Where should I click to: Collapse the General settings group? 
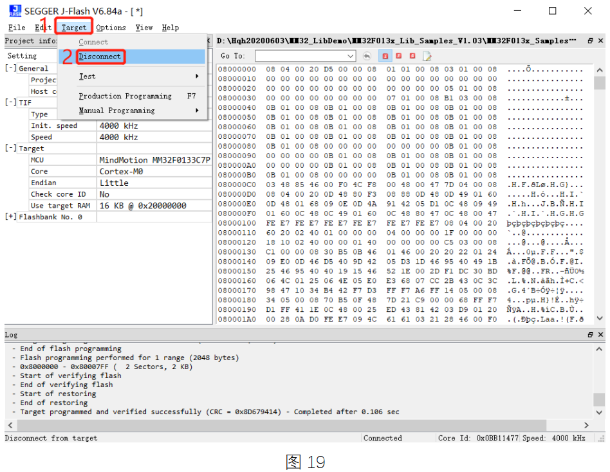(10, 68)
